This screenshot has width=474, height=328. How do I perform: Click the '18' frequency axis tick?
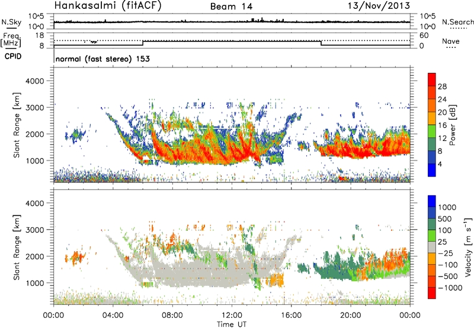40,36
